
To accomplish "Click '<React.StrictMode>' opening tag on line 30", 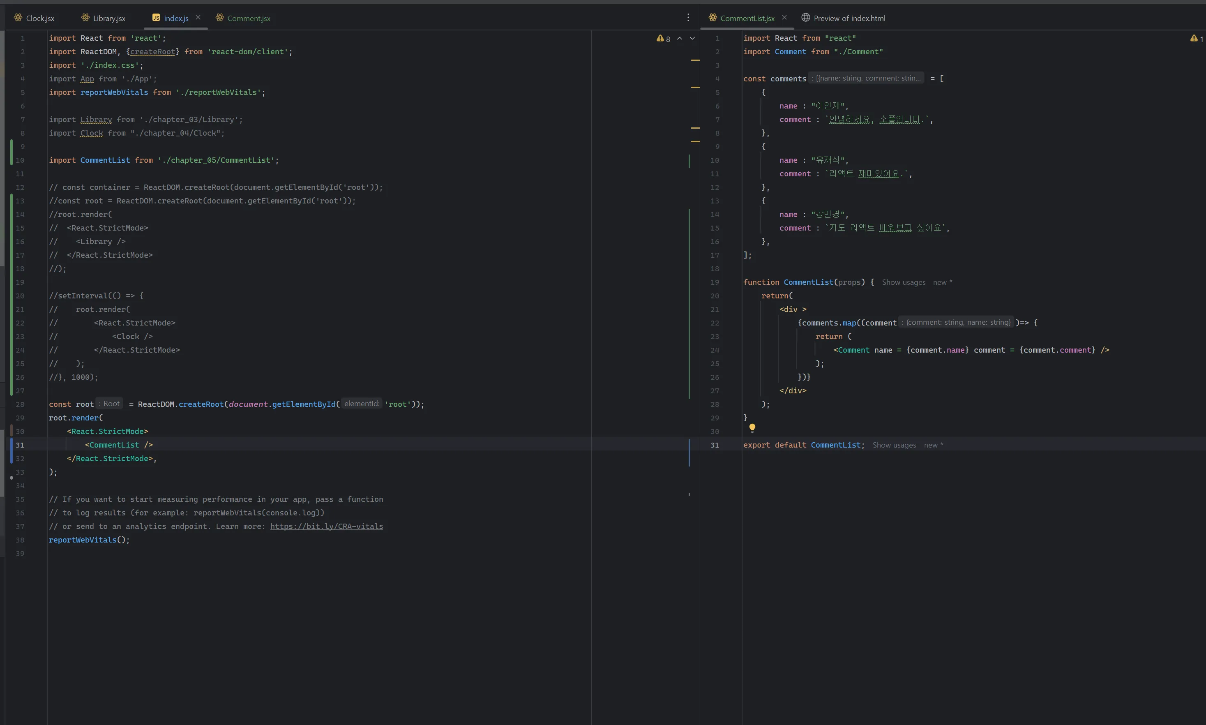I will (108, 432).
